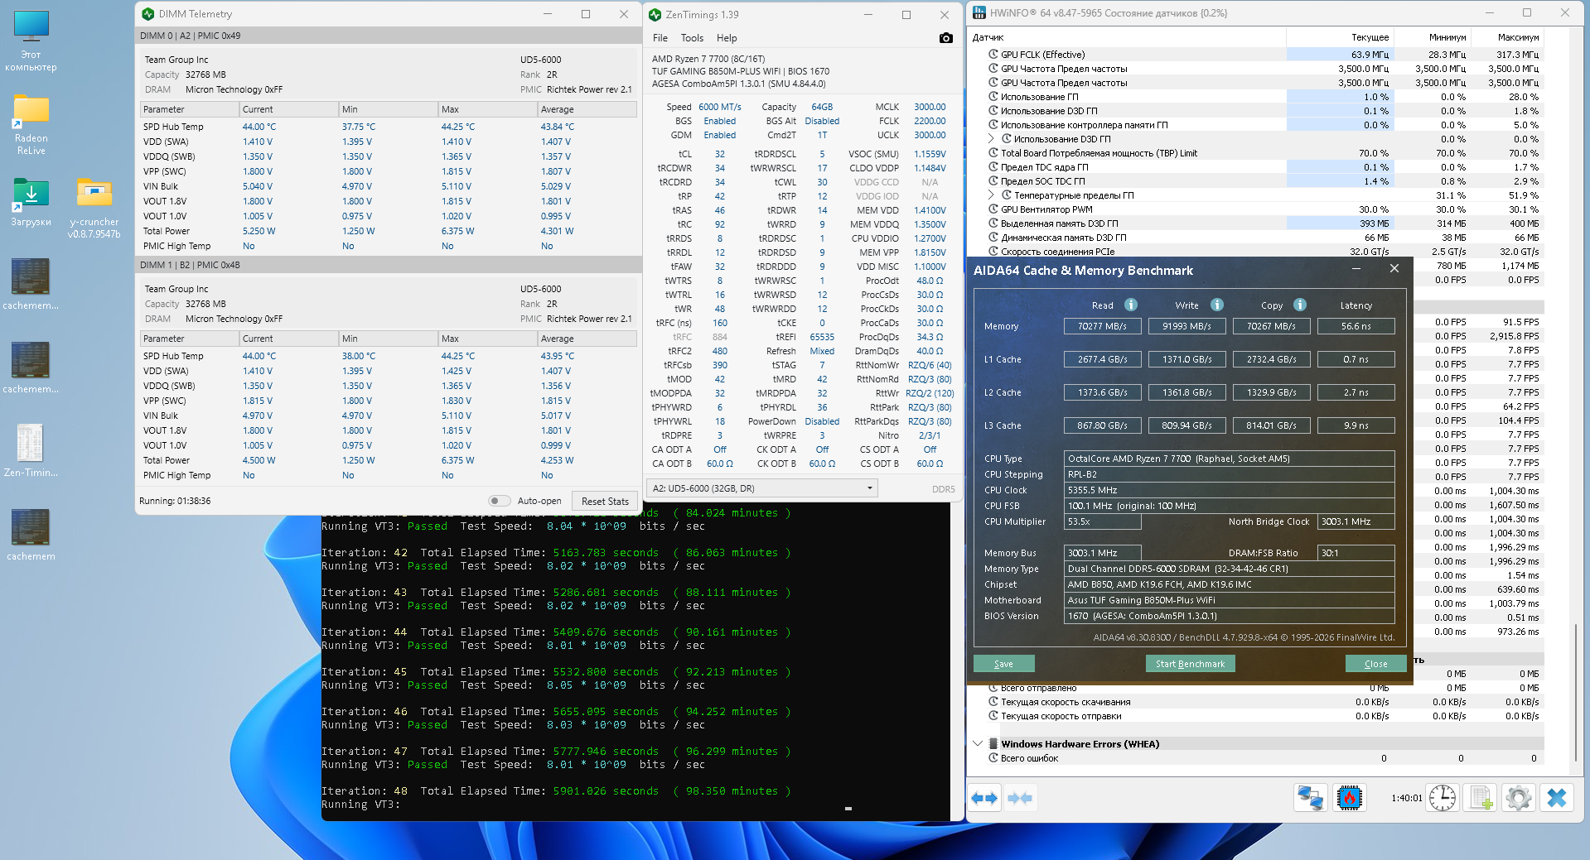Click Memory Write value 91993 MB/s

coord(1186,326)
